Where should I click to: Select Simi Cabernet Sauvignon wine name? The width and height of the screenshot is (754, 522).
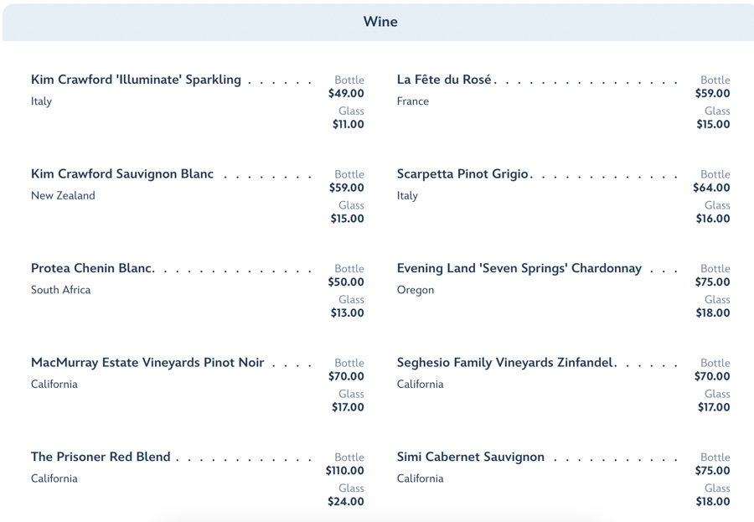pos(470,457)
